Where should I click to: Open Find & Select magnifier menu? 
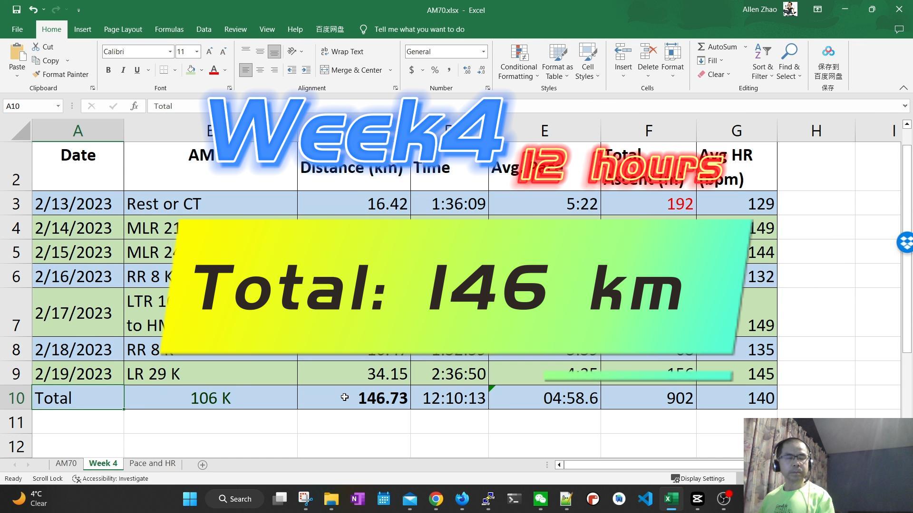789,62
